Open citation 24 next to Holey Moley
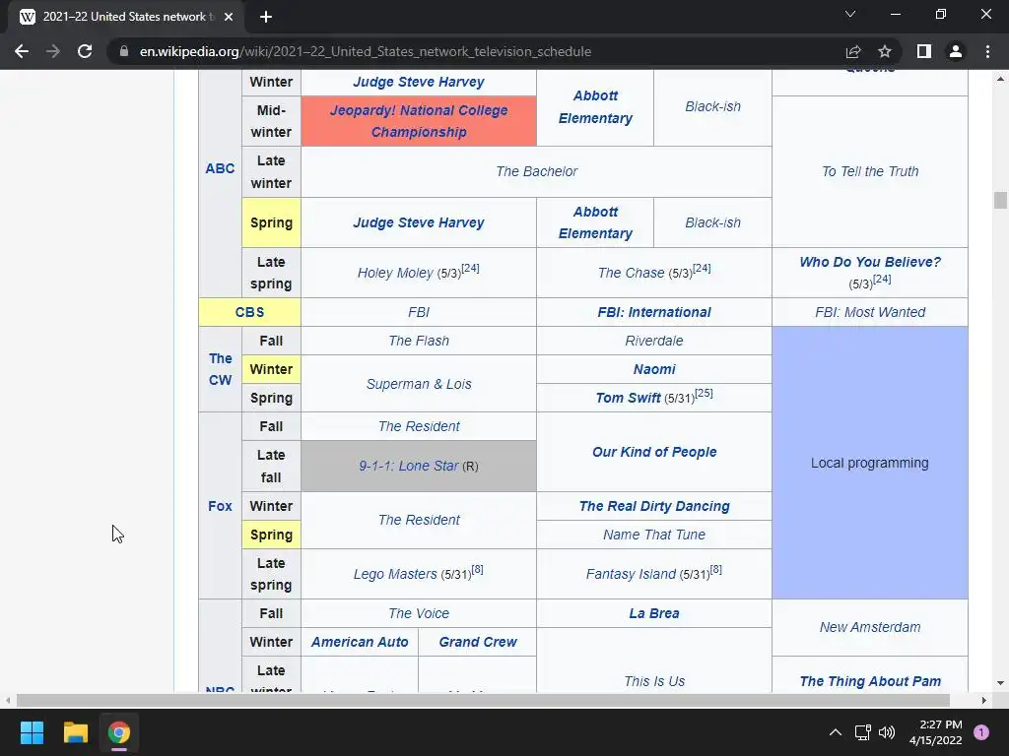The height and width of the screenshot is (756, 1009). tap(470, 268)
